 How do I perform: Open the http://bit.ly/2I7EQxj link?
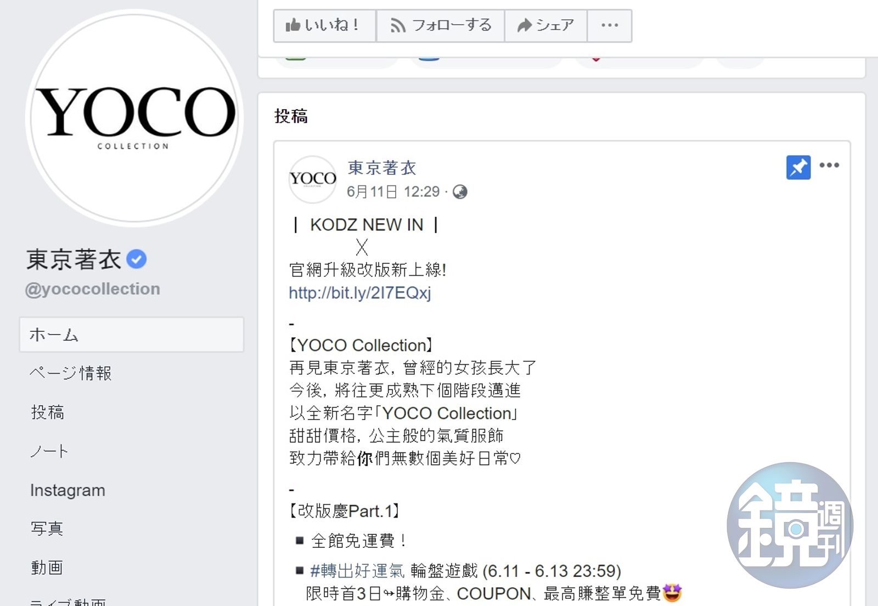(x=360, y=293)
